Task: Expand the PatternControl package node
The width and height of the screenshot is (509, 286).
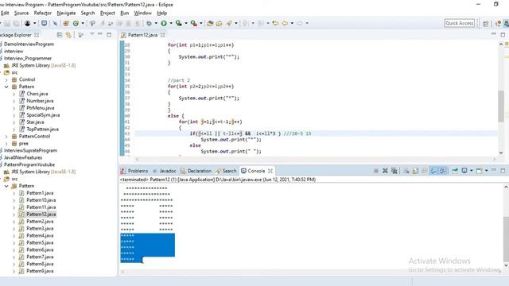Action: click(x=6, y=136)
